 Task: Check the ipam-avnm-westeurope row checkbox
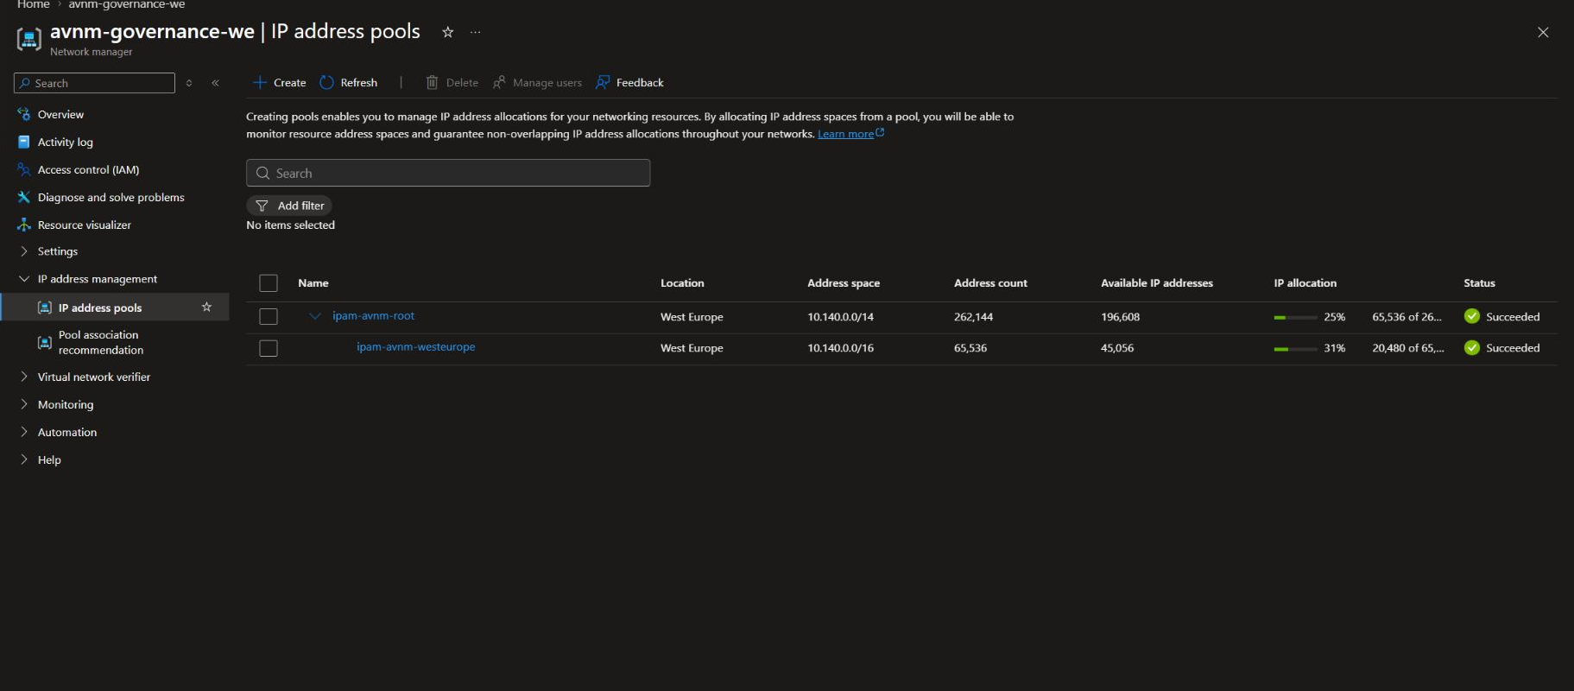(x=269, y=348)
